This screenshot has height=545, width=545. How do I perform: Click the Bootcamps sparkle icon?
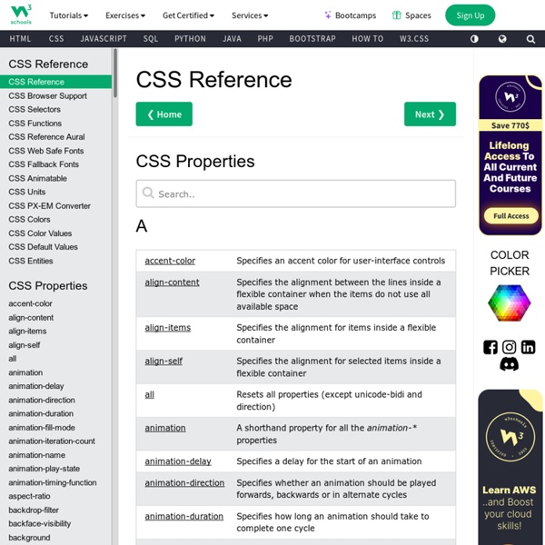(328, 15)
